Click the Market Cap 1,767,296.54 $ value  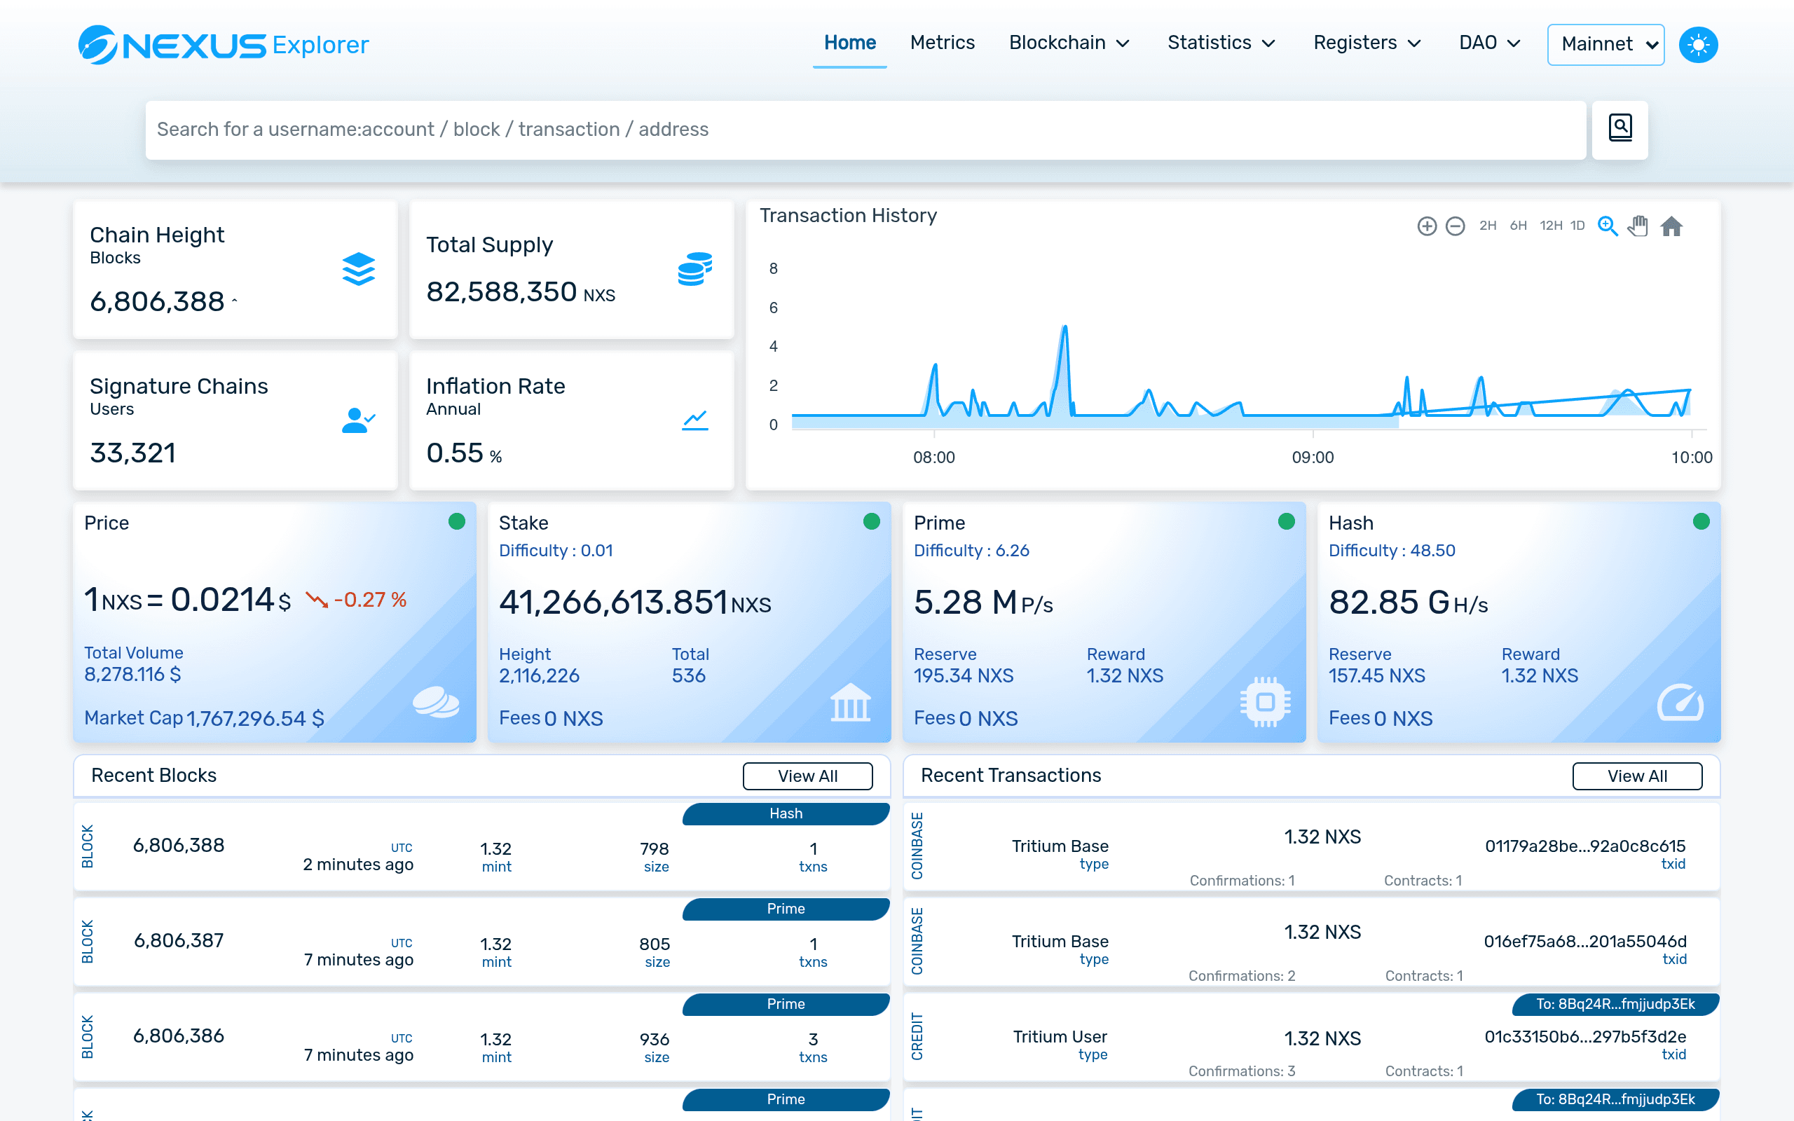point(255,718)
